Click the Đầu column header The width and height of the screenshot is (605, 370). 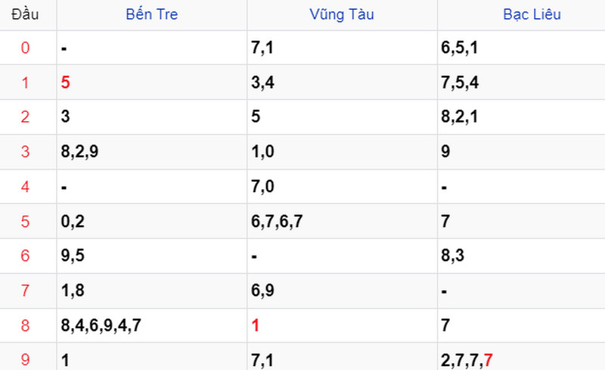coord(25,14)
